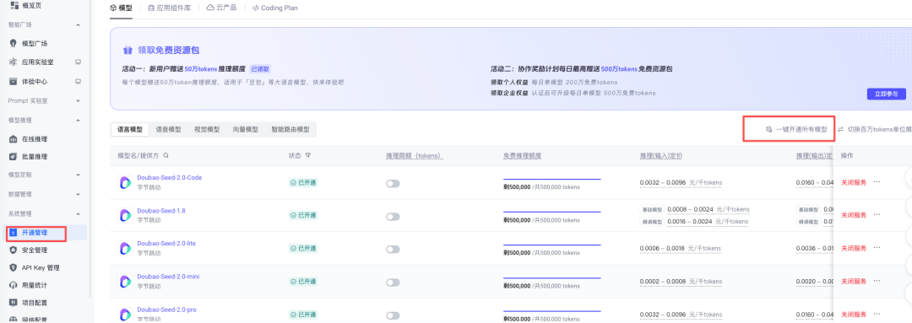Open more actions for Doubao-Seed-2.0-lite row
The height and width of the screenshot is (323, 912).
877,248
